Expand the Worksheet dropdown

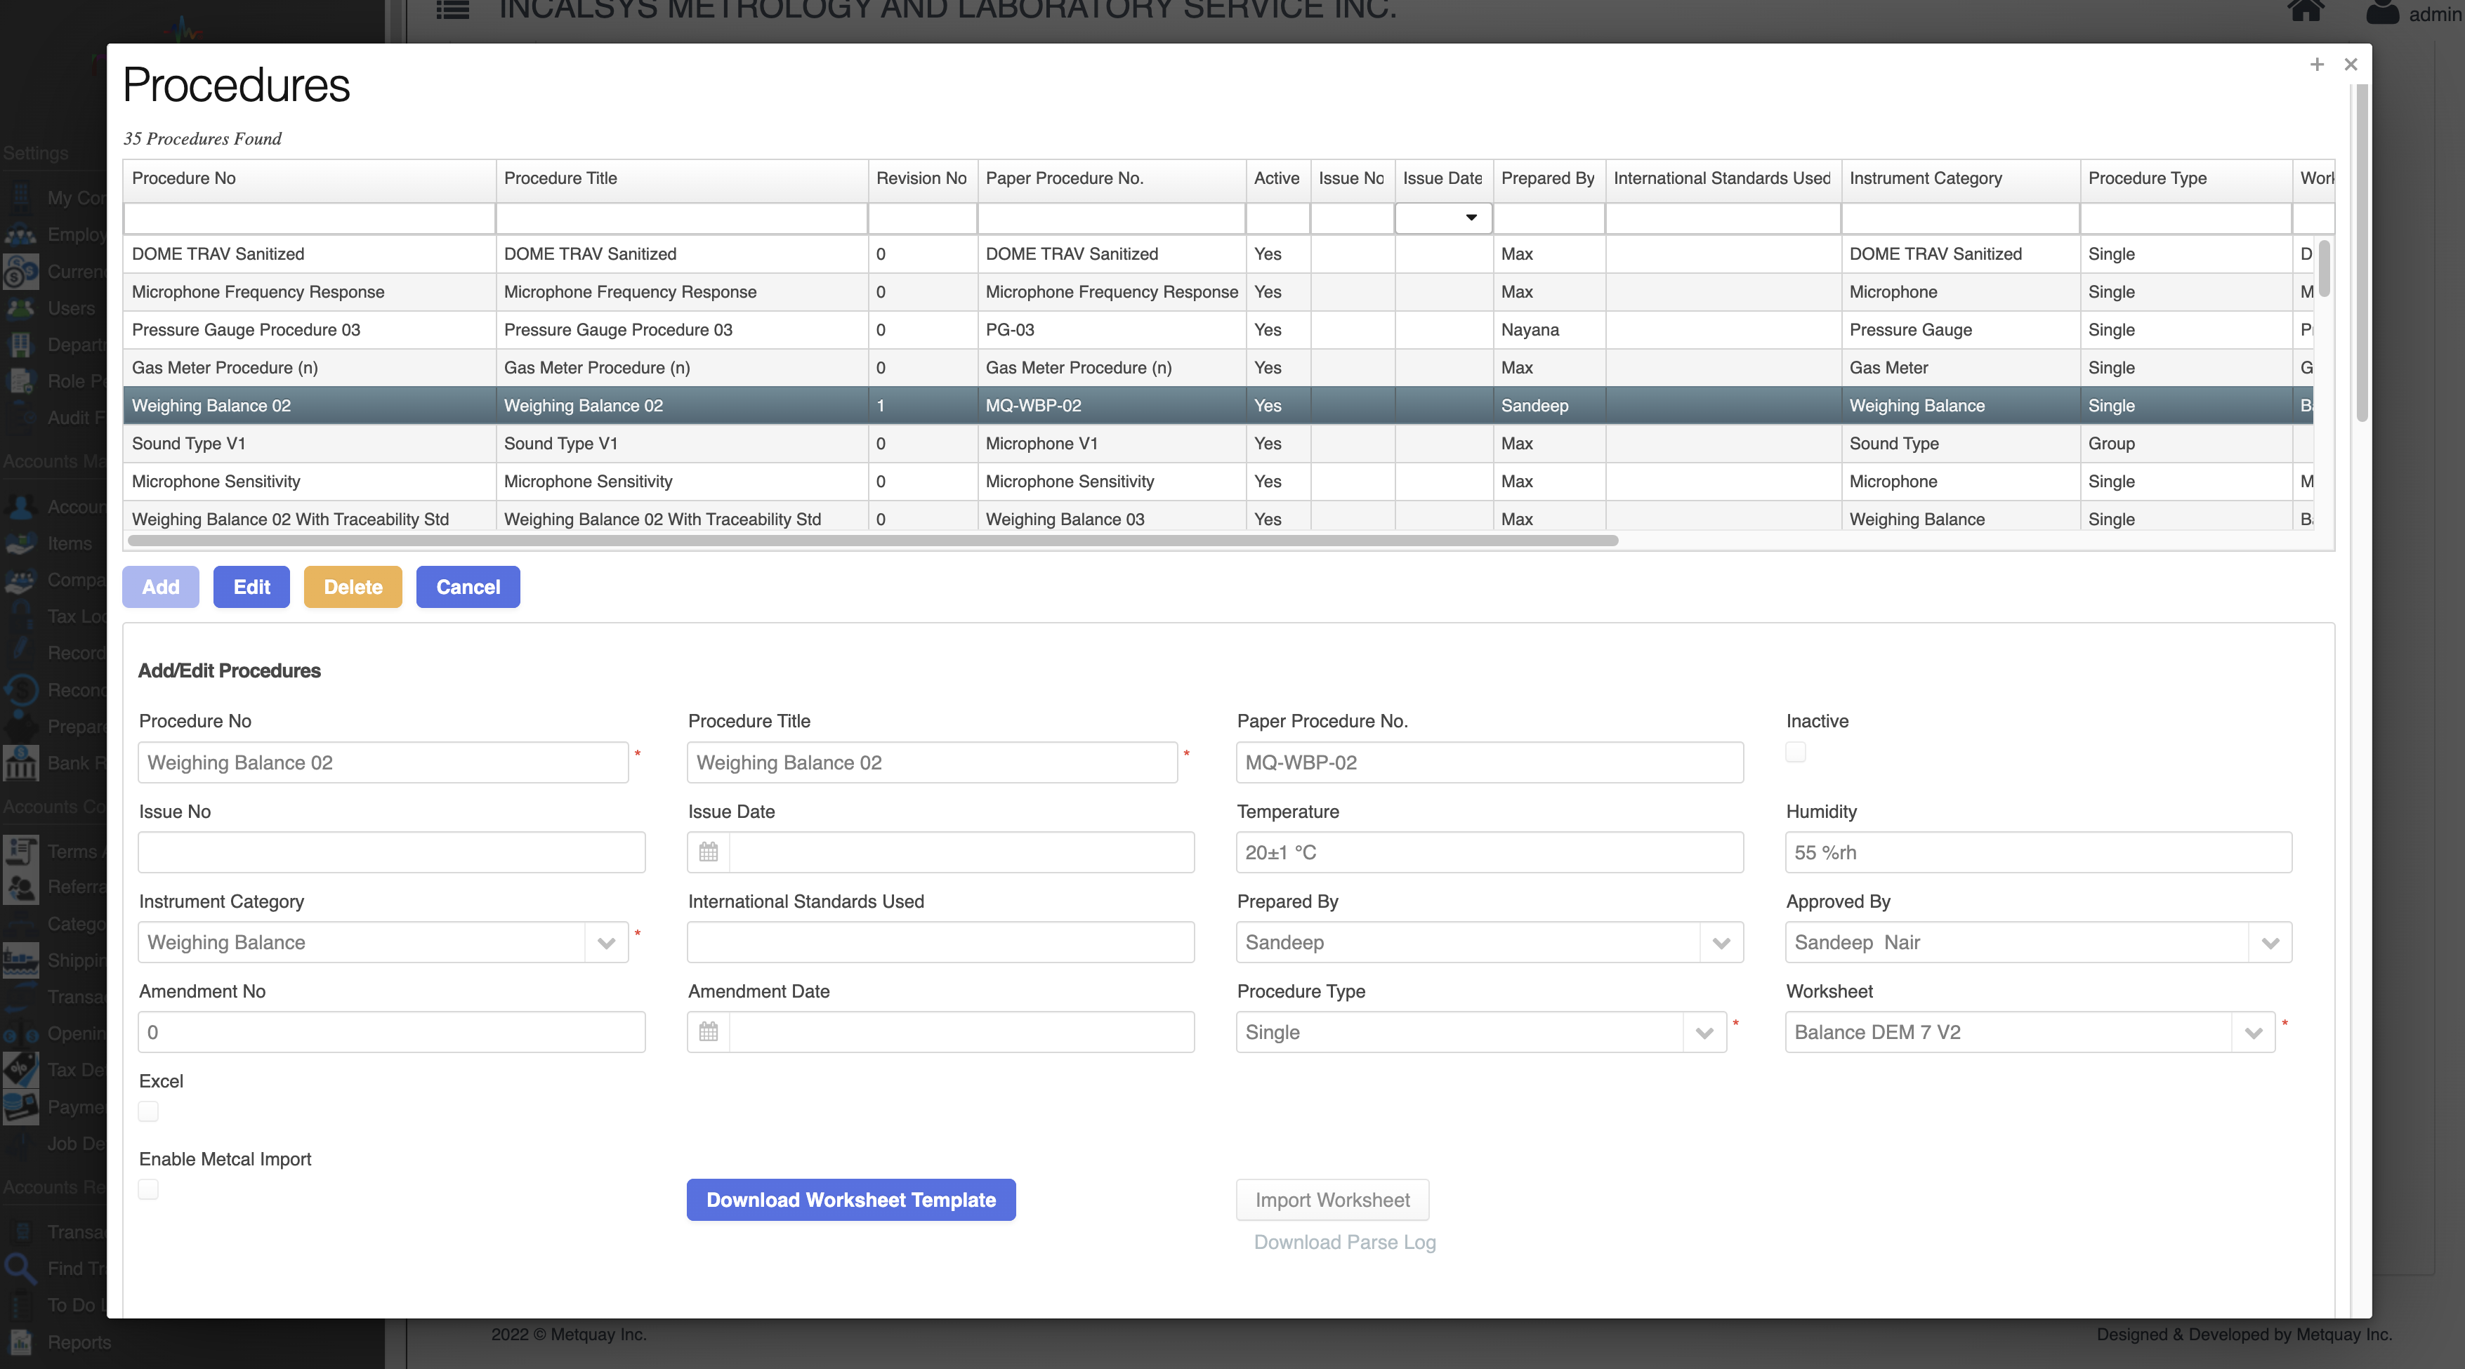2254,1032
